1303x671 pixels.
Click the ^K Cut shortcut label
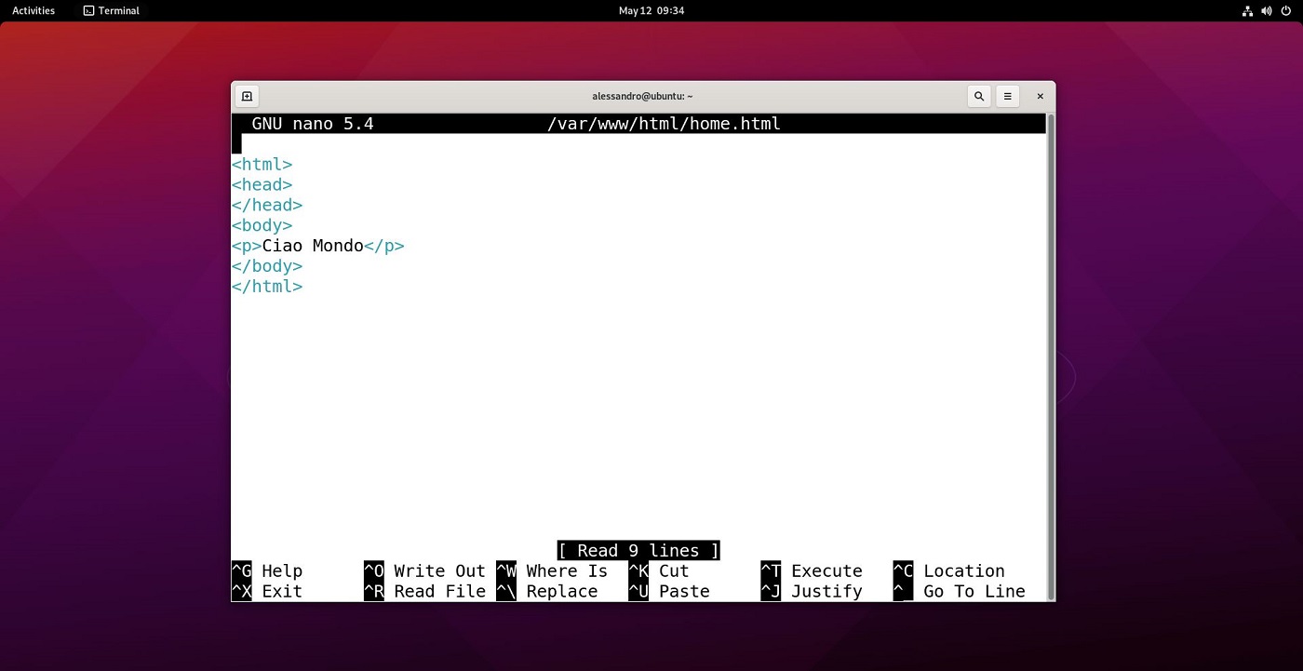[659, 571]
